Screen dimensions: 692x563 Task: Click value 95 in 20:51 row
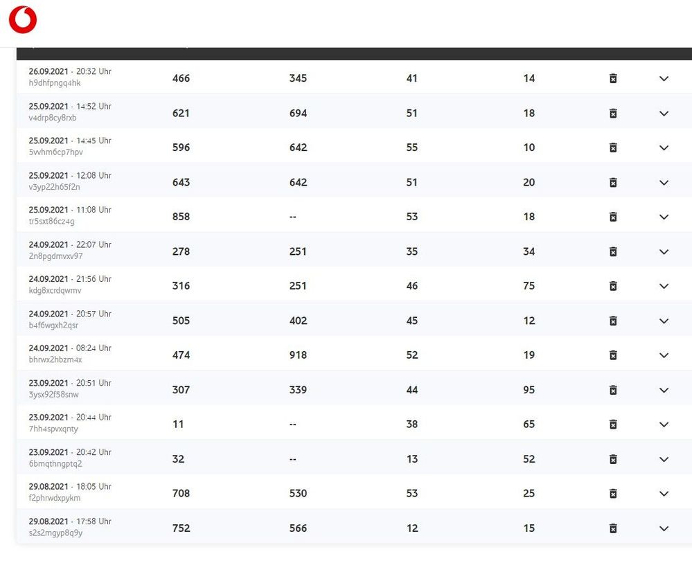[x=529, y=390]
